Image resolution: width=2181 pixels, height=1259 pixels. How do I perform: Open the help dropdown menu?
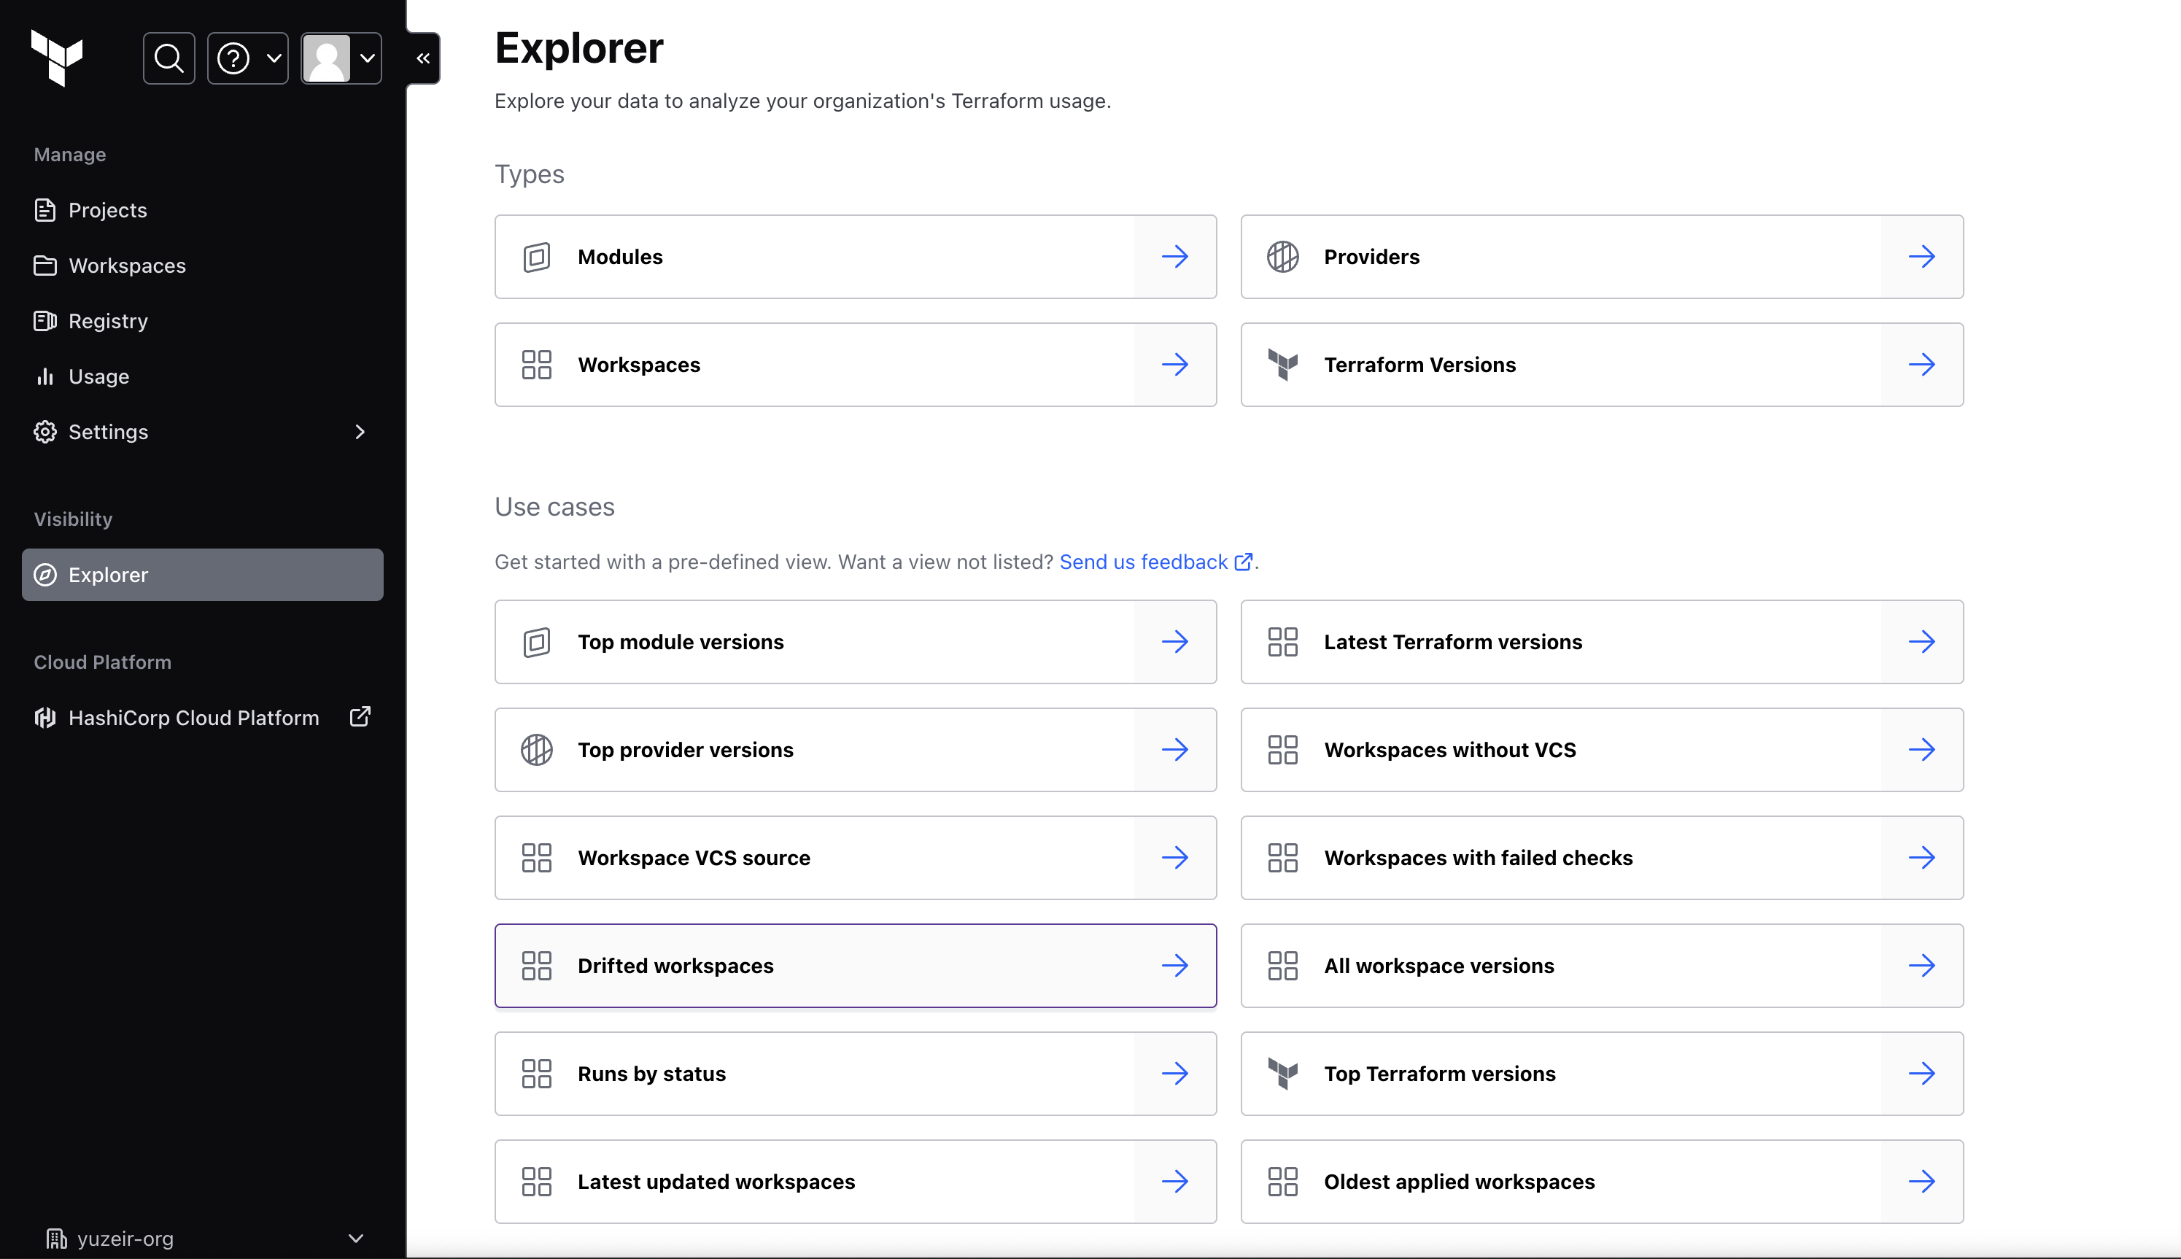248,58
